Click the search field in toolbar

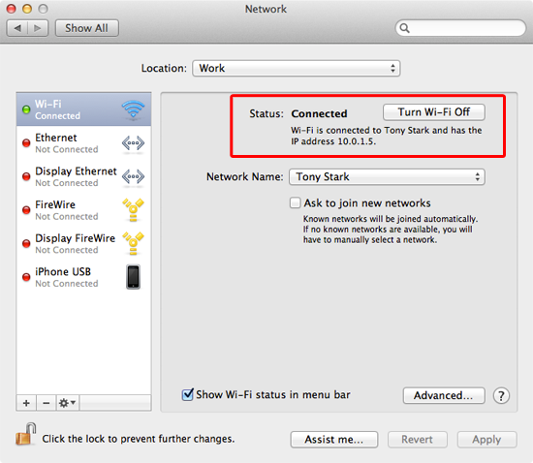click(460, 28)
